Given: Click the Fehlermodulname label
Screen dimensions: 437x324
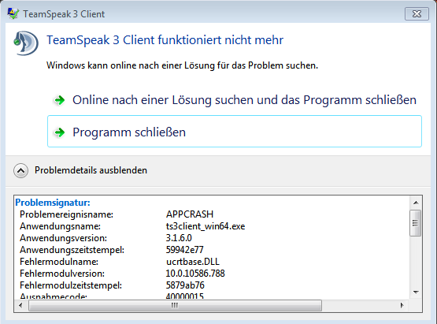Looking at the screenshot, I should 59,262.
